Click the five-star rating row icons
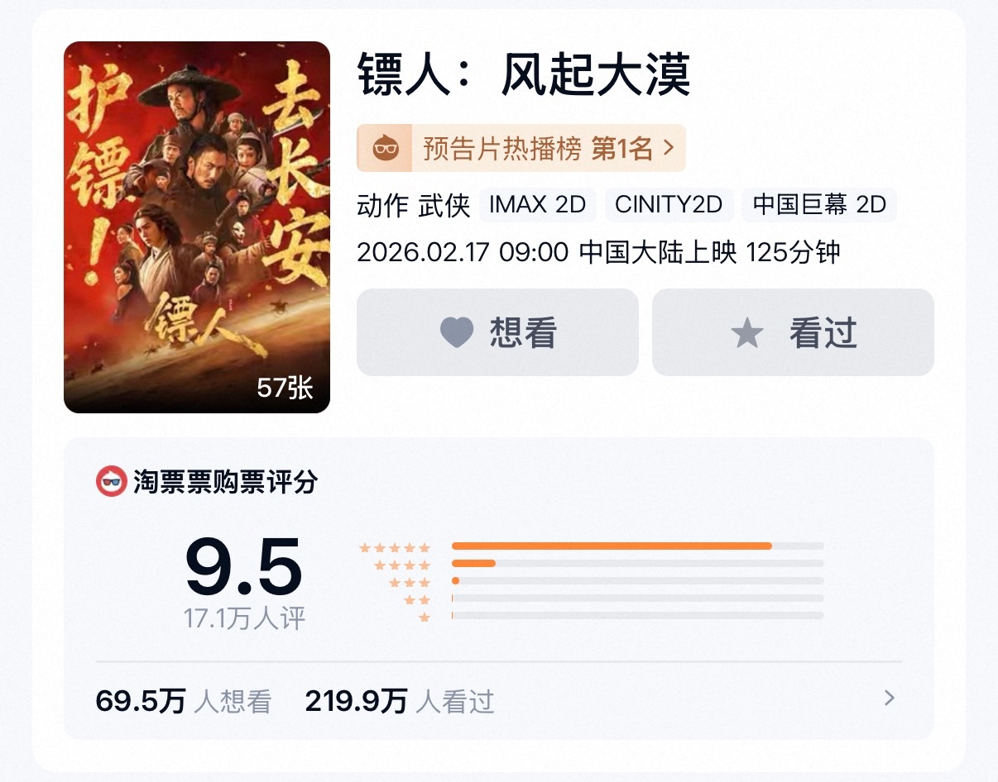The image size is (998, 782). pos(395,547)
